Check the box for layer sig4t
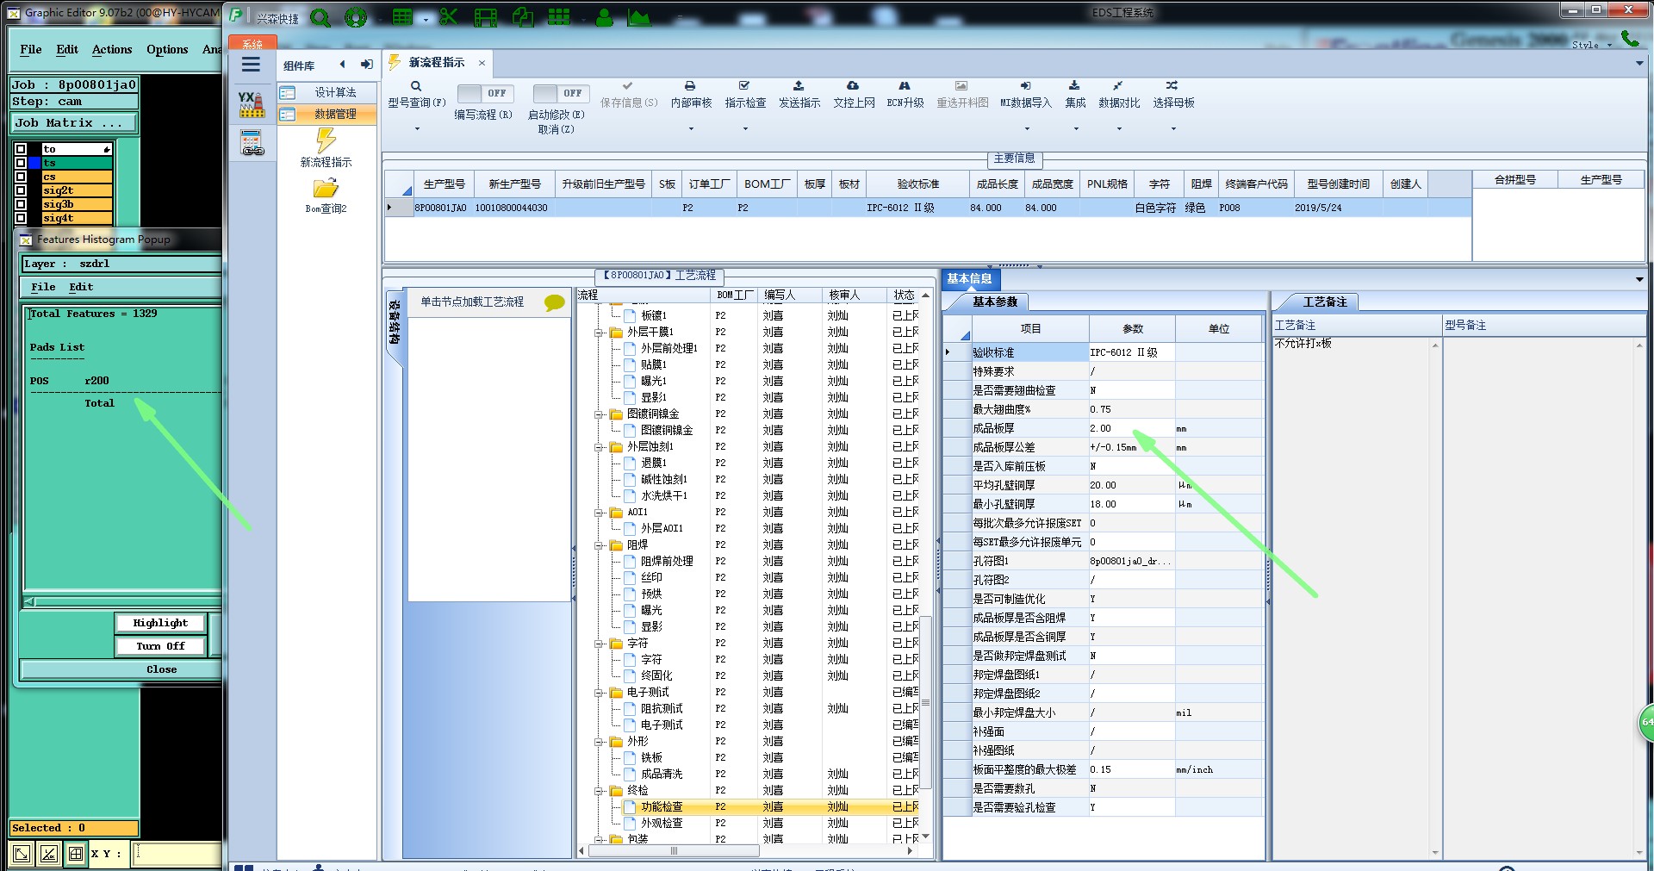 (x=21, y=218)
